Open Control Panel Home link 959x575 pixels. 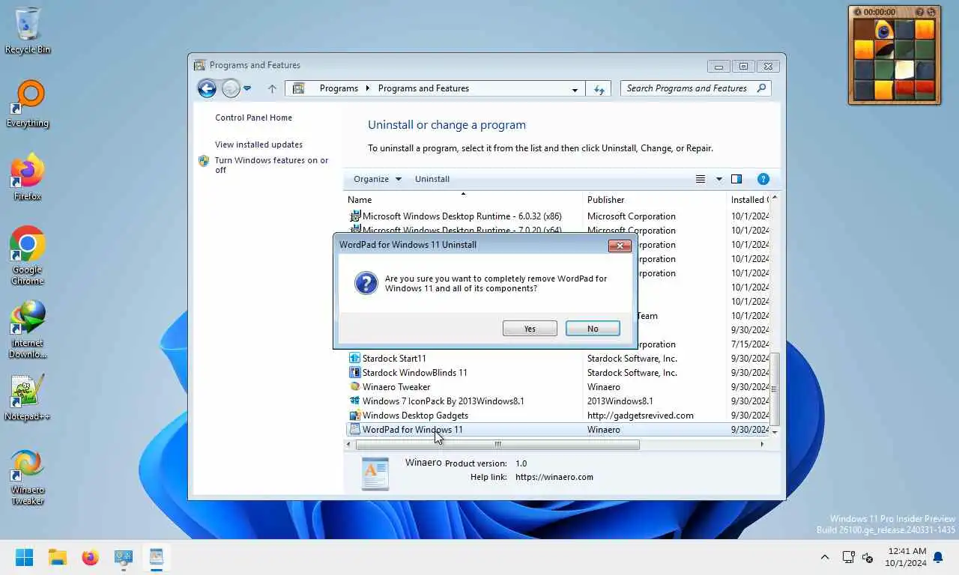pyautogui.click(x=253, y=118)
